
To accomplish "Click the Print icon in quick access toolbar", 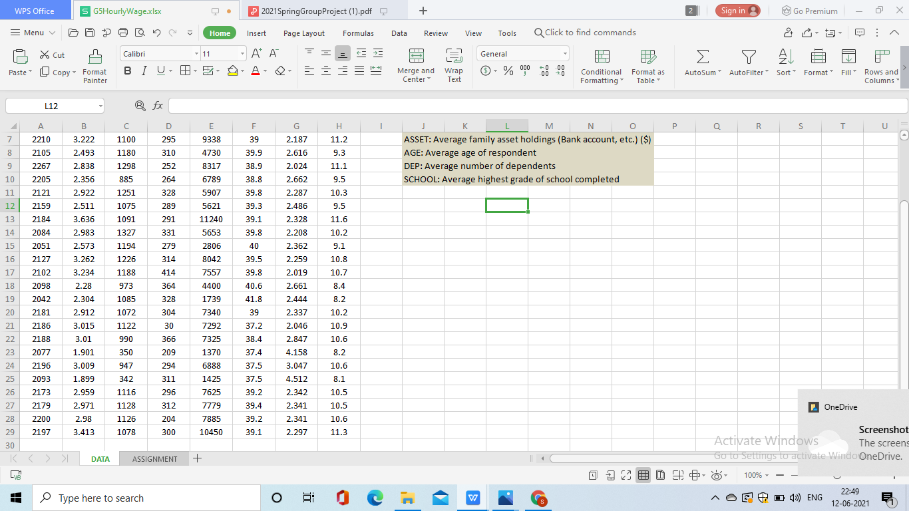I will [x=122, y=33].
